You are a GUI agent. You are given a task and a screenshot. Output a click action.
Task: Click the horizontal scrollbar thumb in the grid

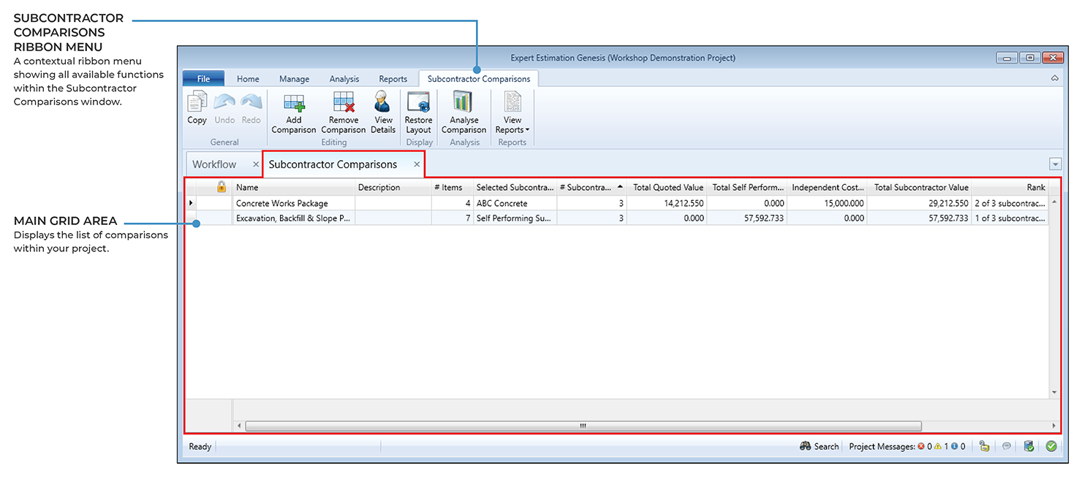[x=583, y=426]
